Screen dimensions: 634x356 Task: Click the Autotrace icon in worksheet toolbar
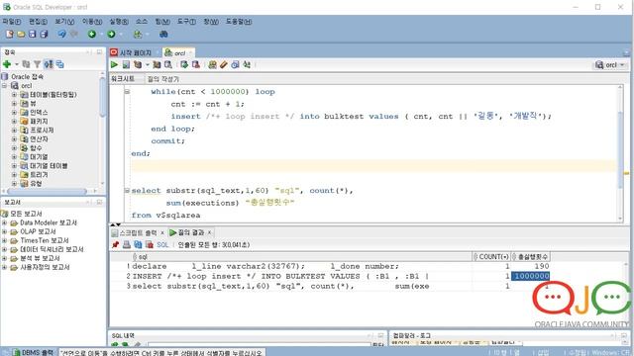[x=157, y=64]
